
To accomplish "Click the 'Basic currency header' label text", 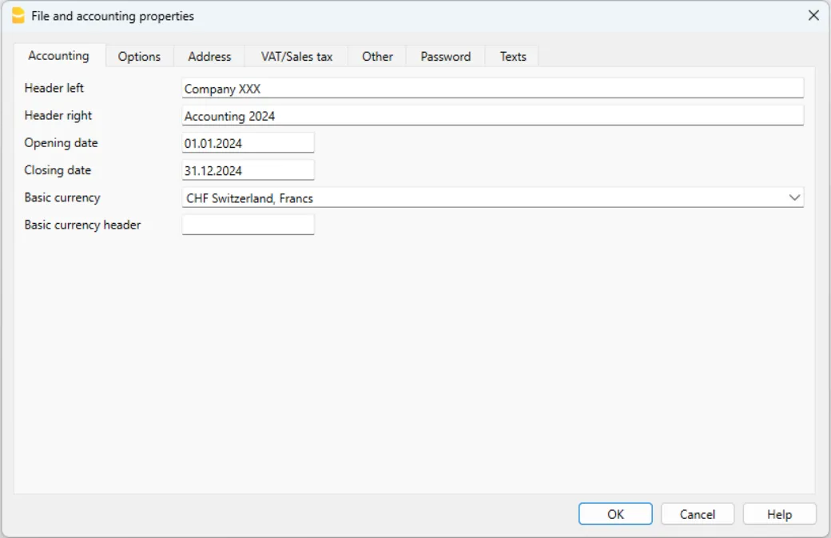I will (82, 225).
